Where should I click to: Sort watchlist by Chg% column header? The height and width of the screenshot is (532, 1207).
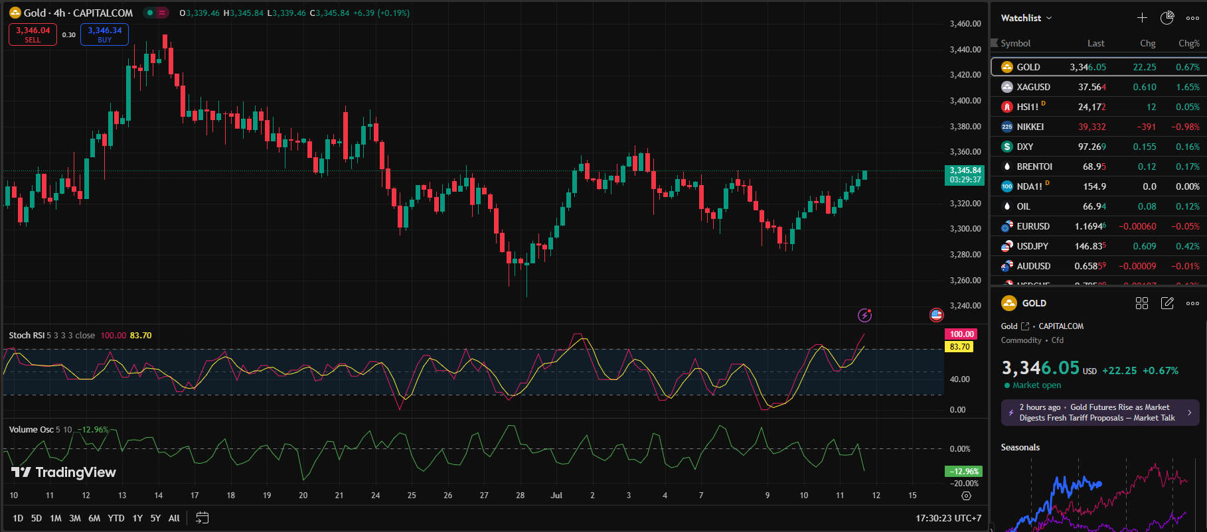(x=1188, y=43)
